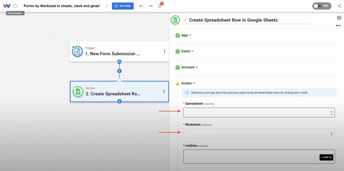Open action step's three-dot menu
Screen dimensions: 344x171
tap(164, 91)
